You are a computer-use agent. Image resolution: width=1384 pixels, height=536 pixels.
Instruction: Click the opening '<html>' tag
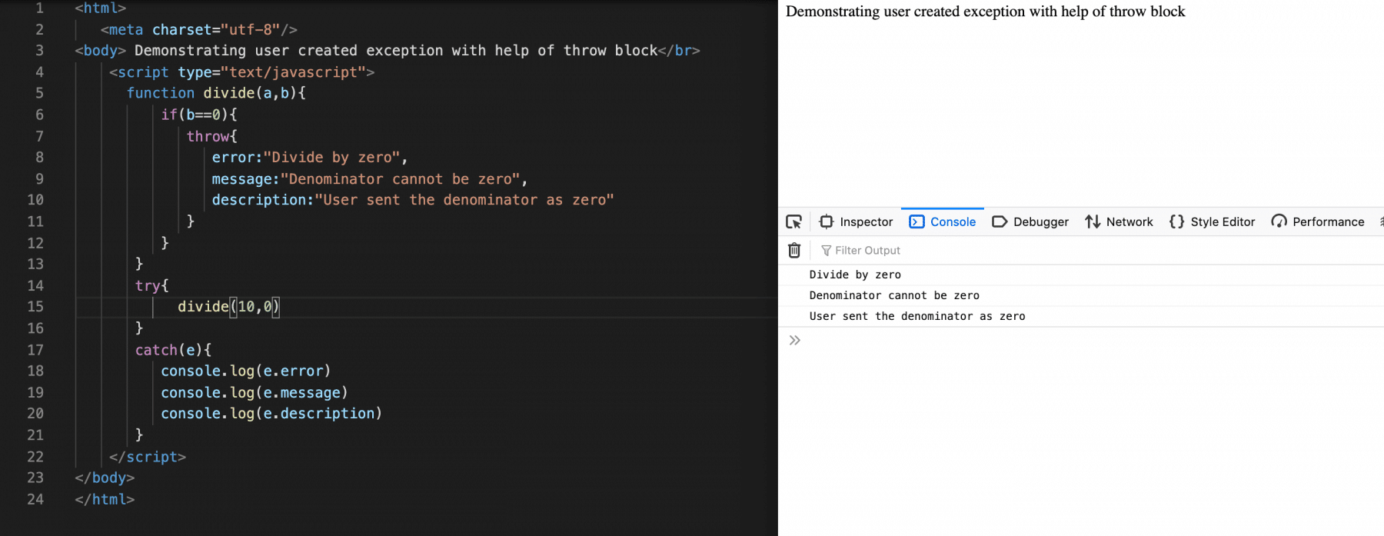tap(101, 8)
